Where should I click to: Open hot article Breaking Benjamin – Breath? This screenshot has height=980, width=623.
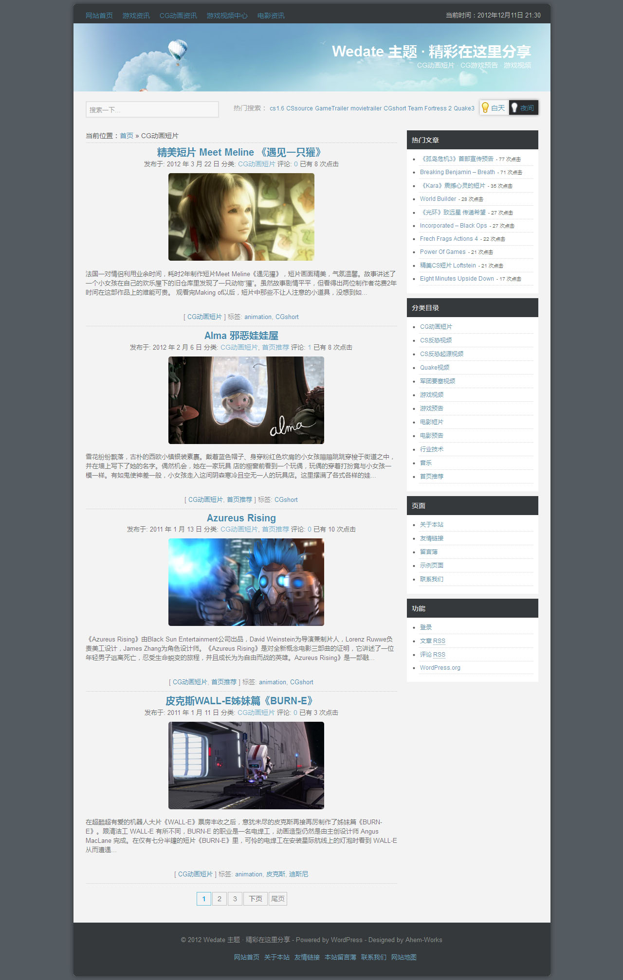coord(458,172)
